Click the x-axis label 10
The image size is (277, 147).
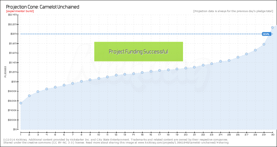coord(99,135)
